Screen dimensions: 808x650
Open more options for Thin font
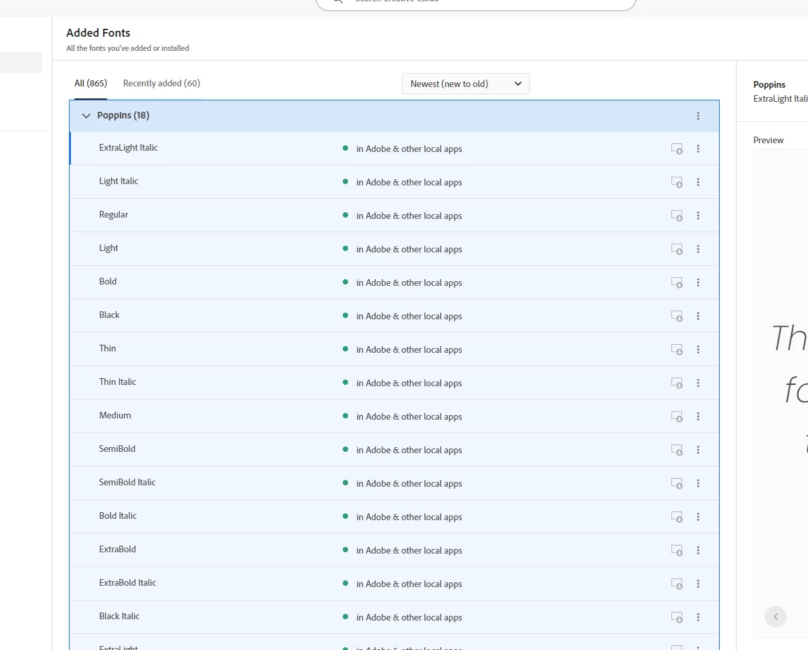[x=698, y=349]
